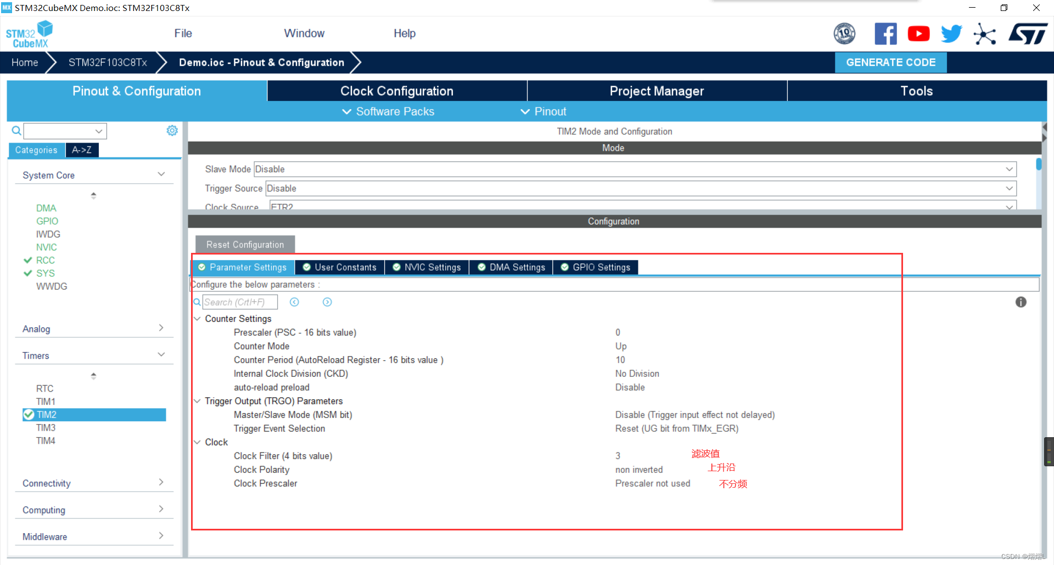Switch to Tools tab
Screen dimensions: 1054x565
click(x=917, y=91)
